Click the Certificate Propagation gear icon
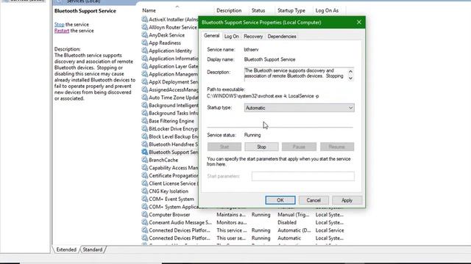The image size is (471, 264). tap(144, 175)
